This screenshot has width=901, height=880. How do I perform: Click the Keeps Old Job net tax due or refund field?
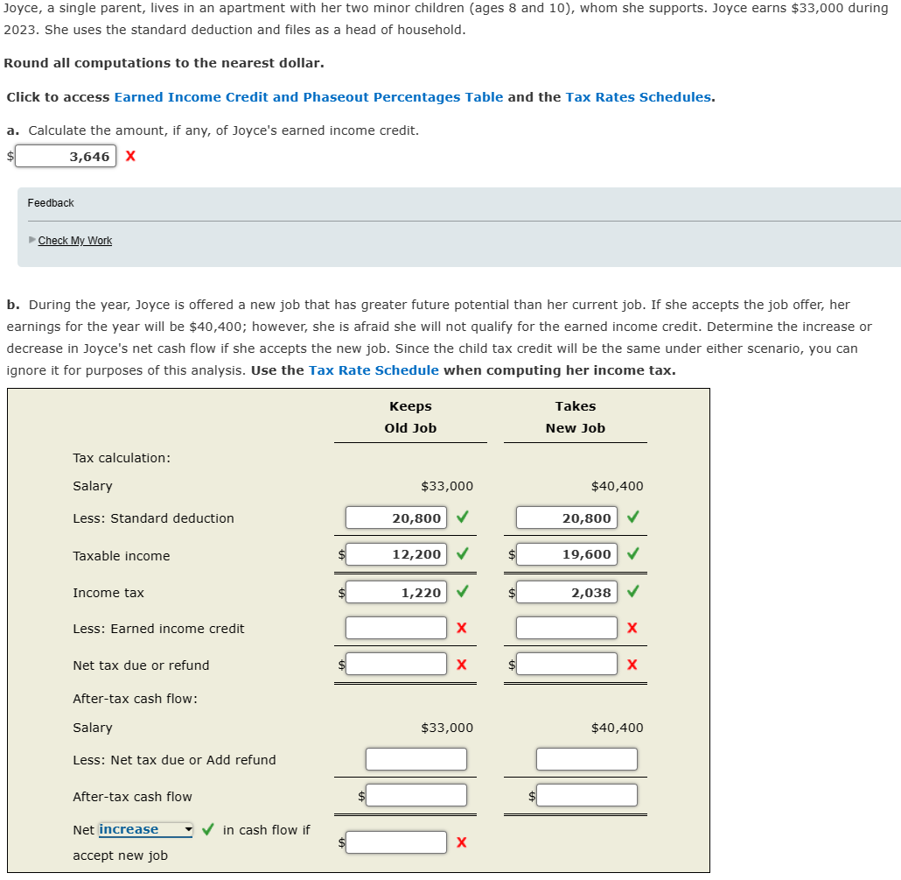tap(396, 664)
